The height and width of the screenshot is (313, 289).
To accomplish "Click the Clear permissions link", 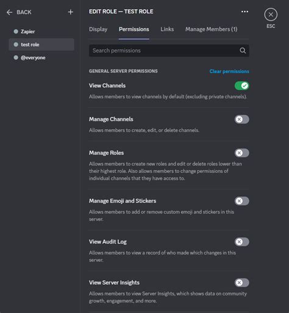I will [229, 71].
